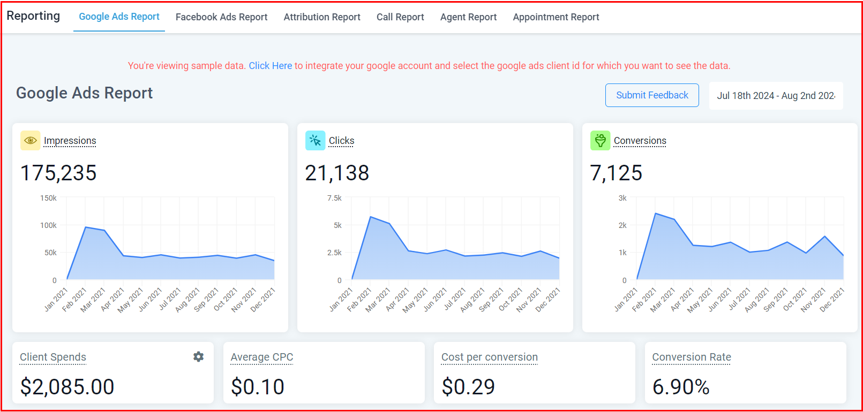The image size is (863, 412).
Task: Click the Feb 2021 peak in Clicks chart
Action: click(x=371, y=217)
